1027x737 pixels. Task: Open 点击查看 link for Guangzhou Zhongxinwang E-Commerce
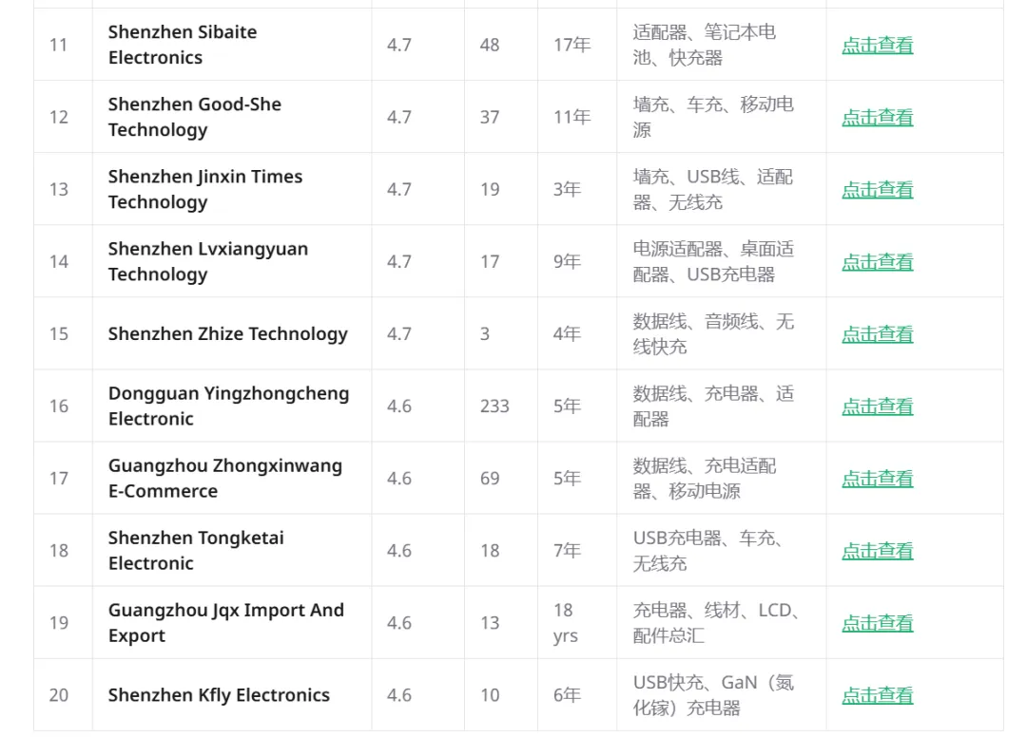tap(877, 479)
